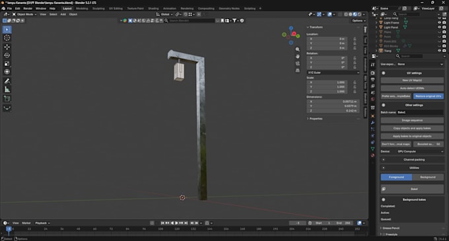Toggle camera view icon in viewport
Viewport: 449px width, 241px height.
pos(298,63)
